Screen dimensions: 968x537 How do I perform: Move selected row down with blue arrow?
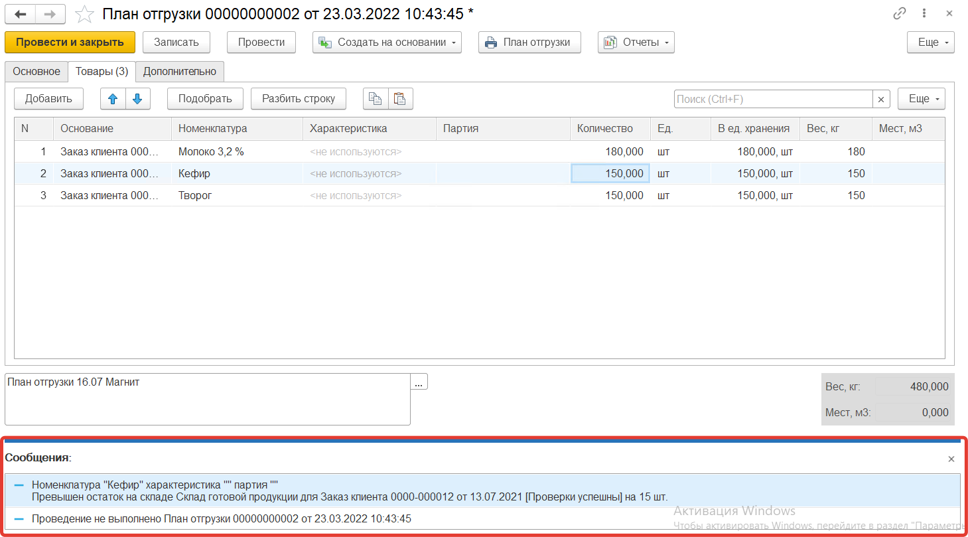137,99
